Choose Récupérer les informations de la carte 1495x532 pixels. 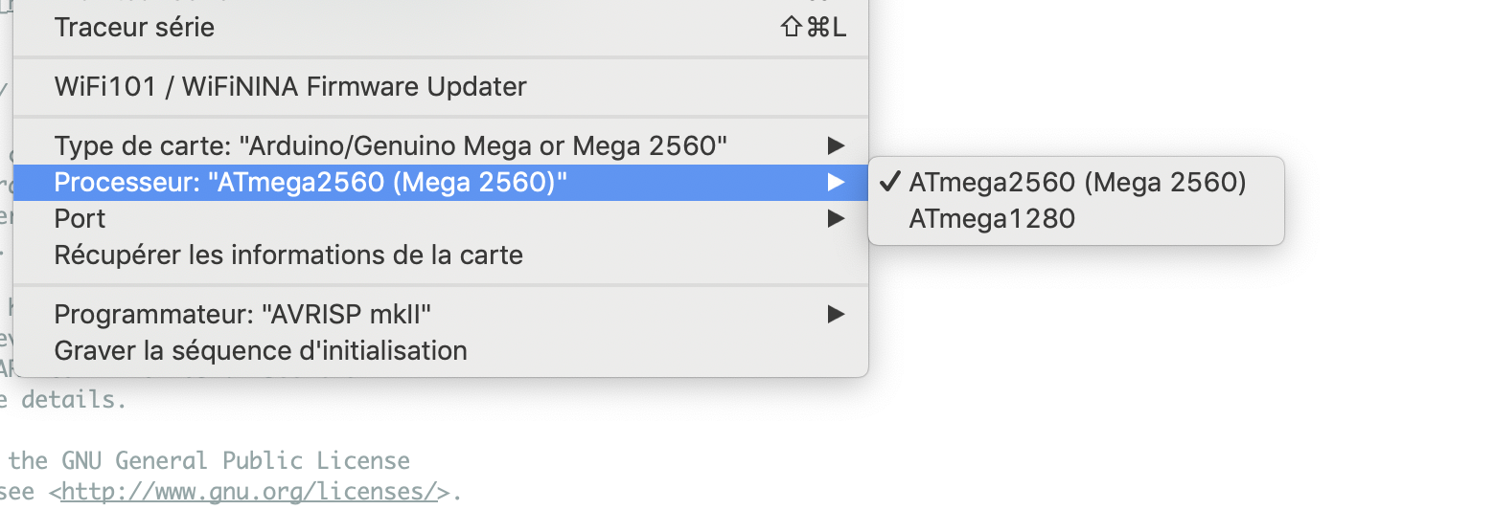point(288,255)
